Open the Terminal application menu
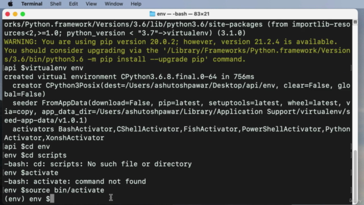The width and height of the screenshot is (364, 205). click(32, 4)
